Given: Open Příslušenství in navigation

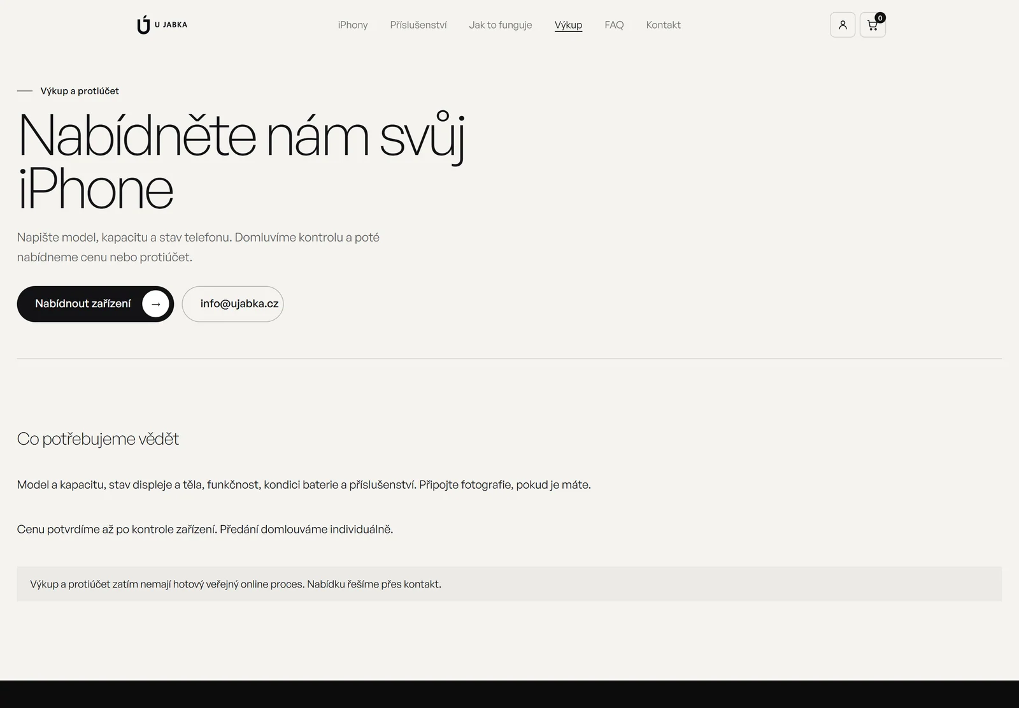Looking at the screenshot, I should click(418, 25).
